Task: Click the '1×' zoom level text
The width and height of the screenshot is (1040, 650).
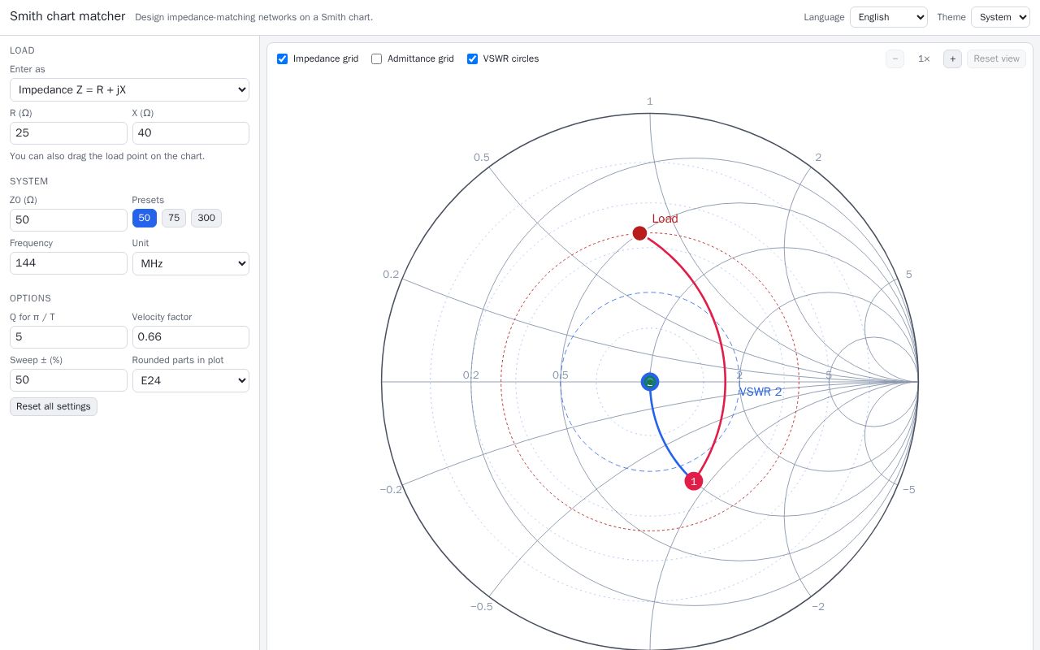Action: [924, 58]
